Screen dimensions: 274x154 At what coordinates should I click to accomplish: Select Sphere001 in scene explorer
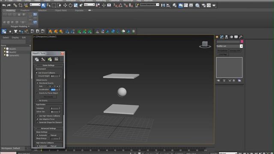tap(14, 55)
